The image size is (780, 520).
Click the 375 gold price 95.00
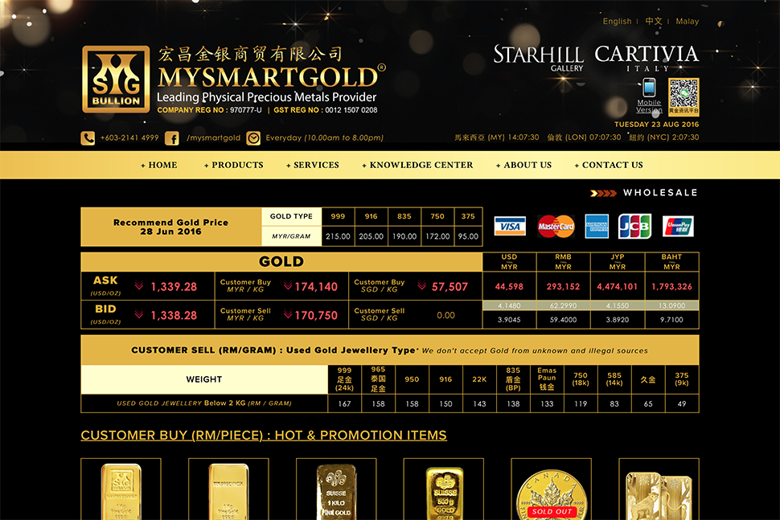point(468,236)
